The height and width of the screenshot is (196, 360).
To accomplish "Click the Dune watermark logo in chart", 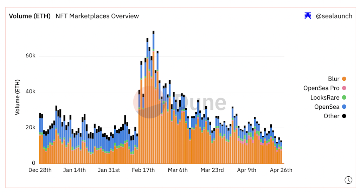I will tap(180, 102).
